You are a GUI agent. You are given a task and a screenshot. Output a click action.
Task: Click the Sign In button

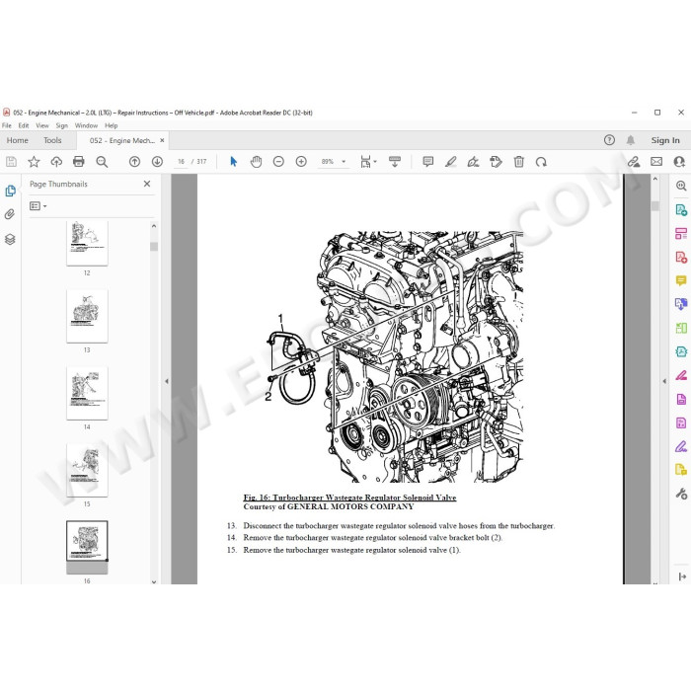point(665,140)
